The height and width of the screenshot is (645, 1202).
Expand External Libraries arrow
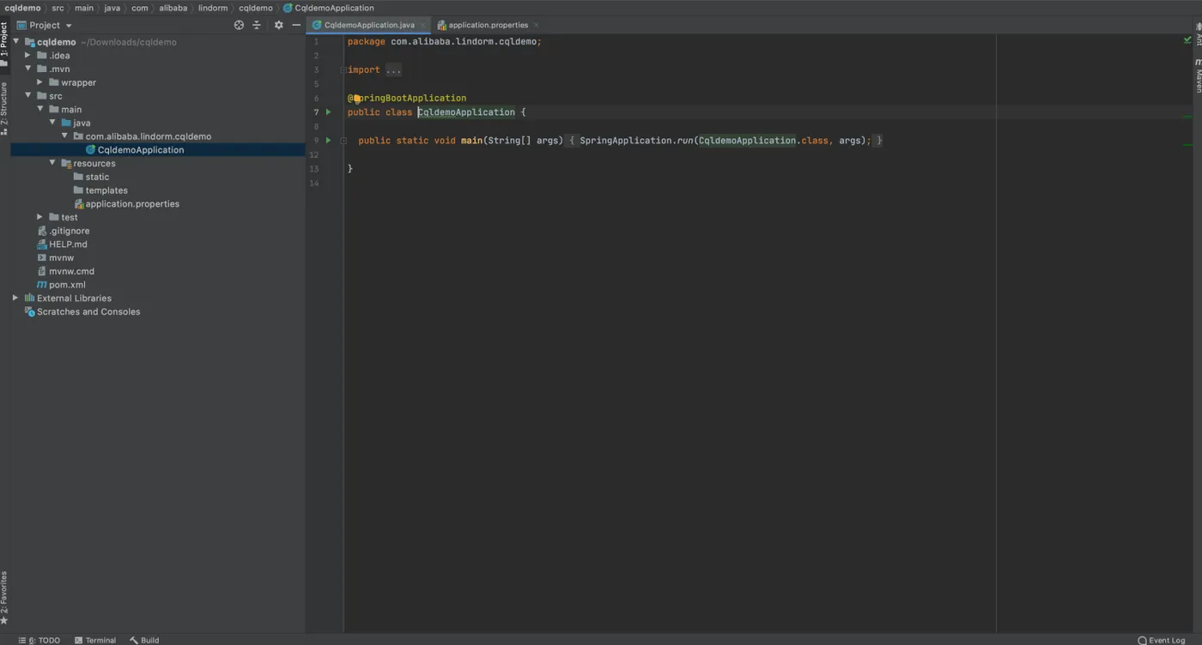[15, 298]
